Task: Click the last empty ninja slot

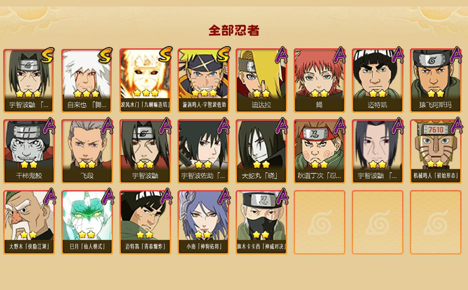Action: point(436,222)
